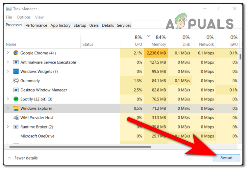Select the Windows Widgets (7) row
247x169 pixels.
tap(121, 71)
